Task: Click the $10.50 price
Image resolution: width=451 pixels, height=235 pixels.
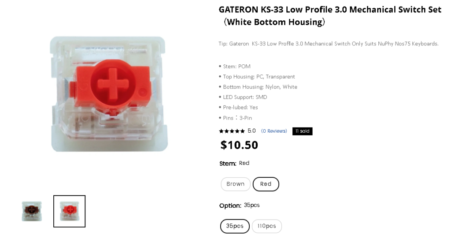Action: pyautogui.click(x=239, y=145)
